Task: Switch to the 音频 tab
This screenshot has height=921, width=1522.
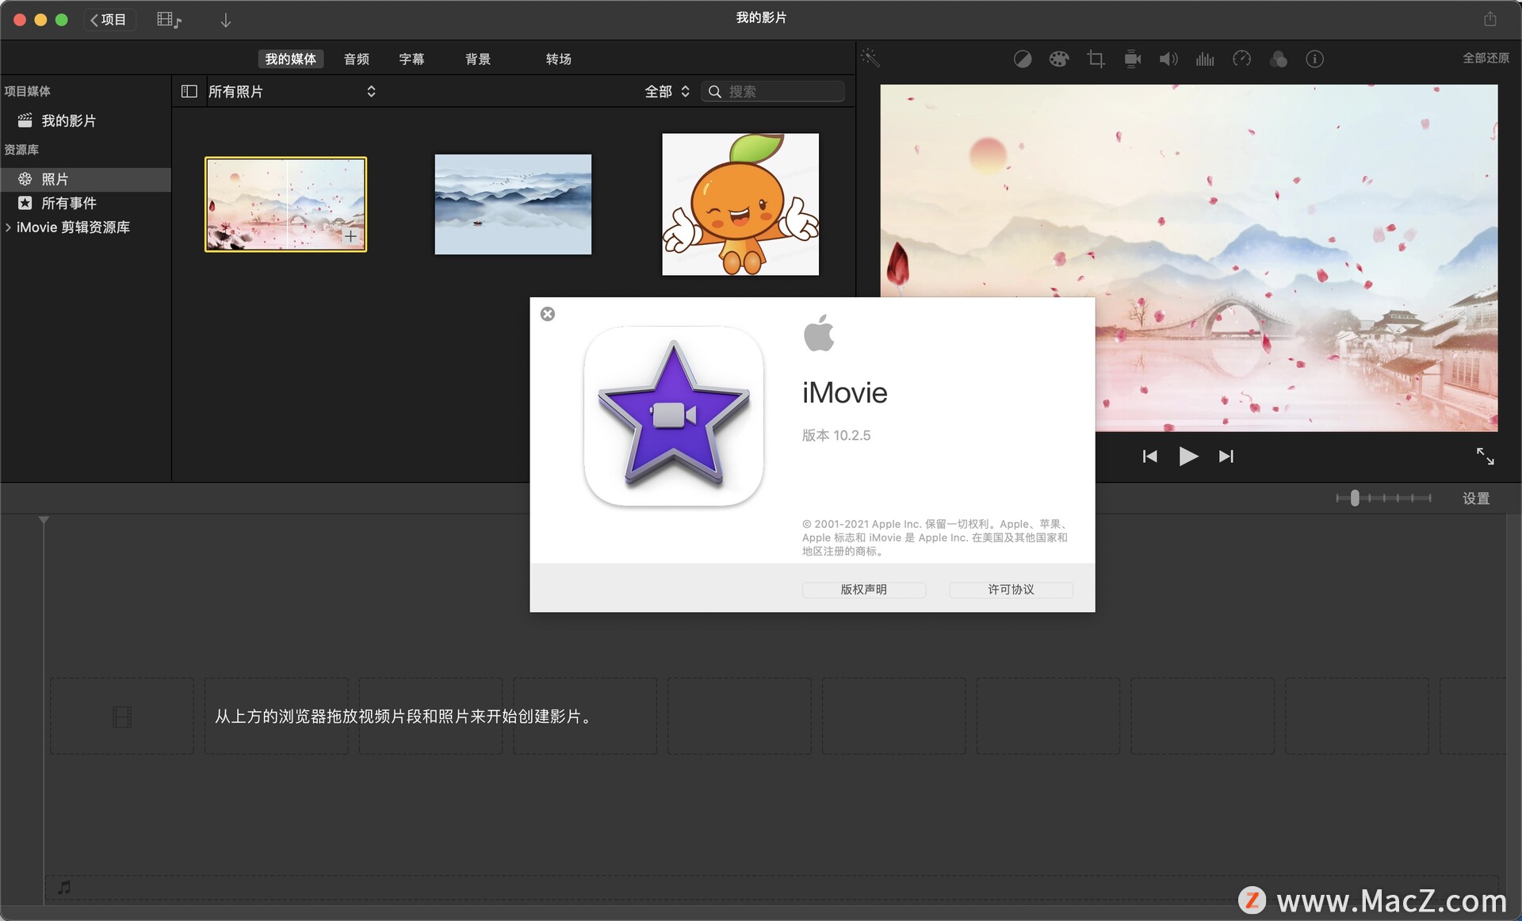Action: (x=357, y=59)
